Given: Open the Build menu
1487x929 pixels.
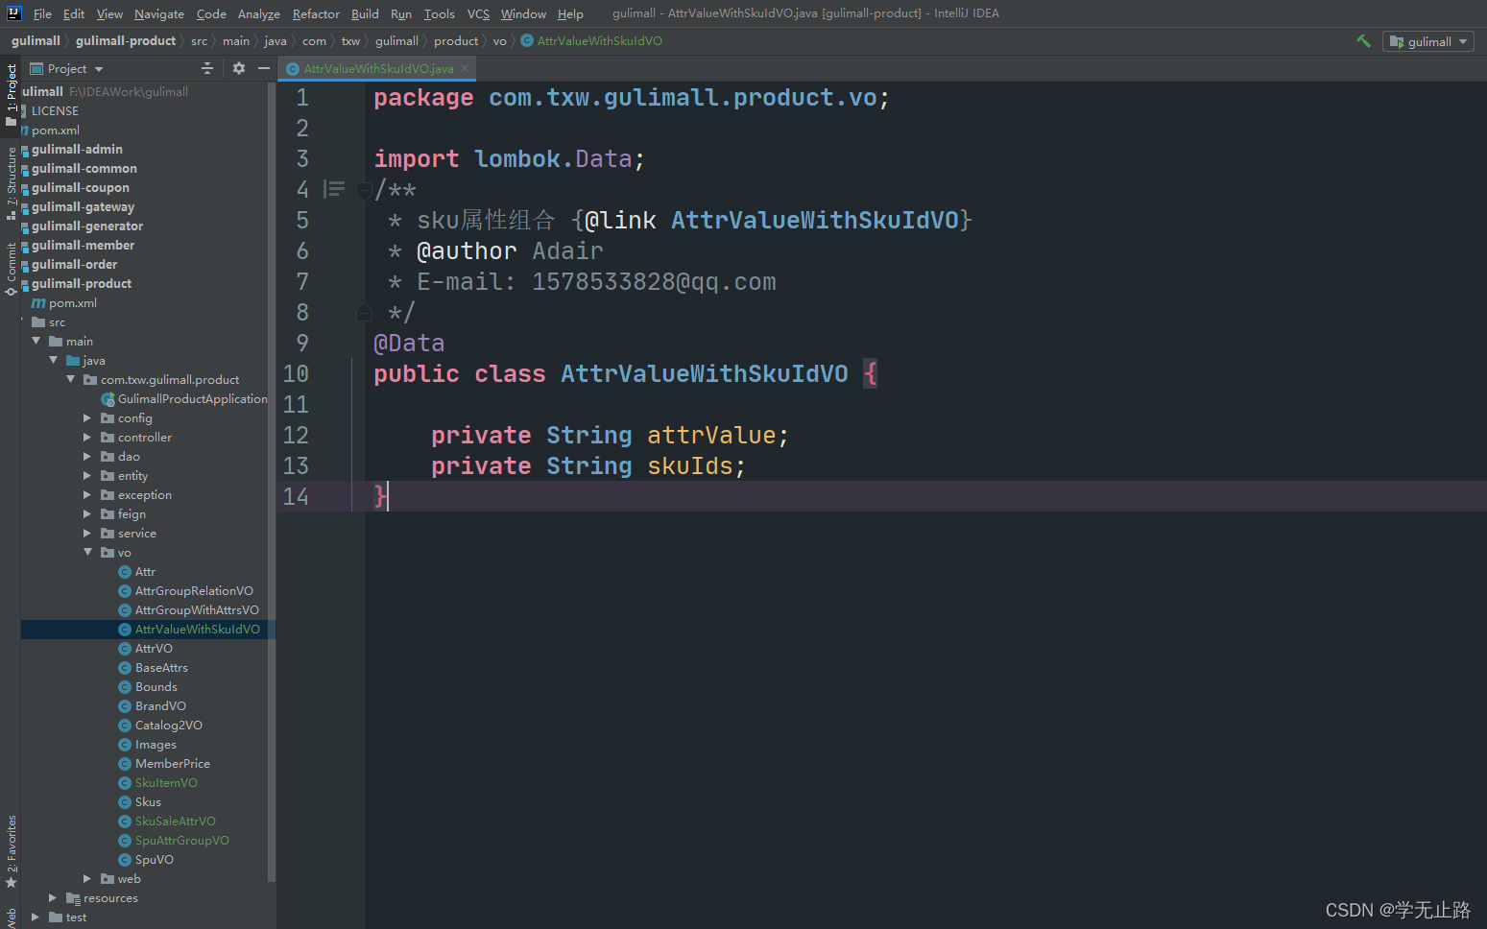Looking at the screenshot, I should (x=365, y=13).
